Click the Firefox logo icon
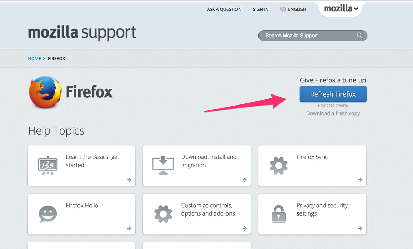Image resolution: width=413 pixels, height=249 pixels. (x=45, y=92)
